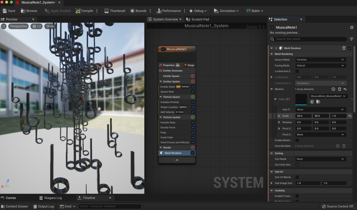
Task: Toggle the Bounds toolbar icon
Action: tap(132, 11)
